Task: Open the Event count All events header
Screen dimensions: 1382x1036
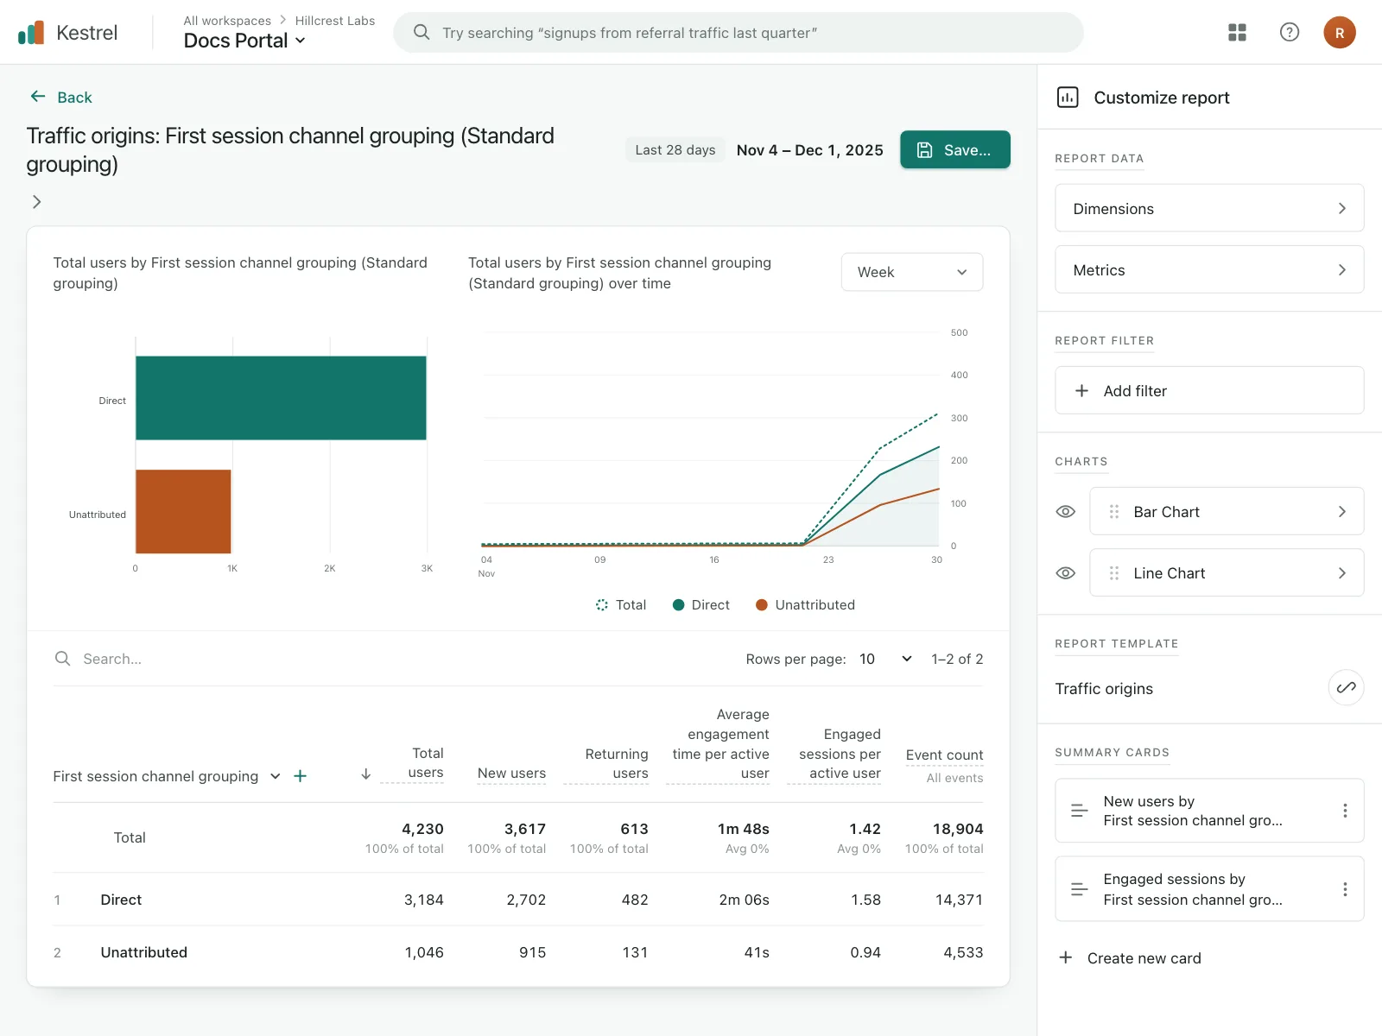Action: (944, 765)
